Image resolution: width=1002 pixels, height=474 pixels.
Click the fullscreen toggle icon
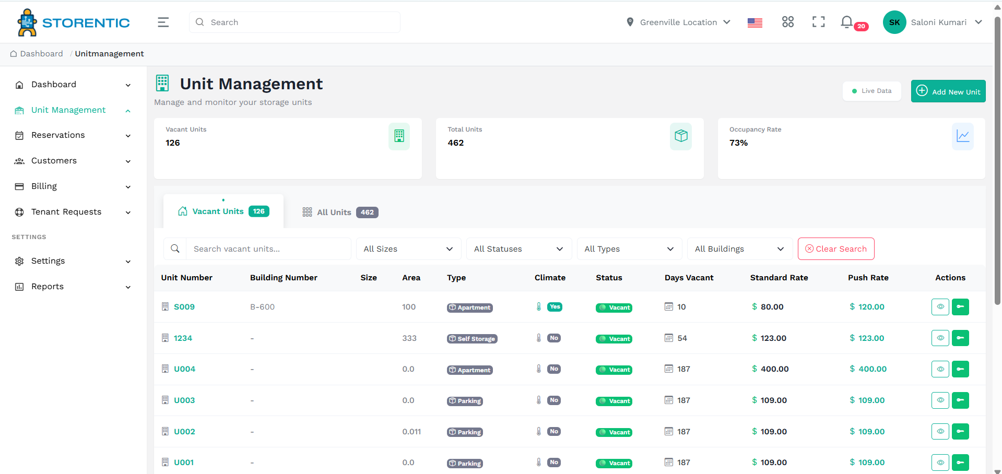818,22
